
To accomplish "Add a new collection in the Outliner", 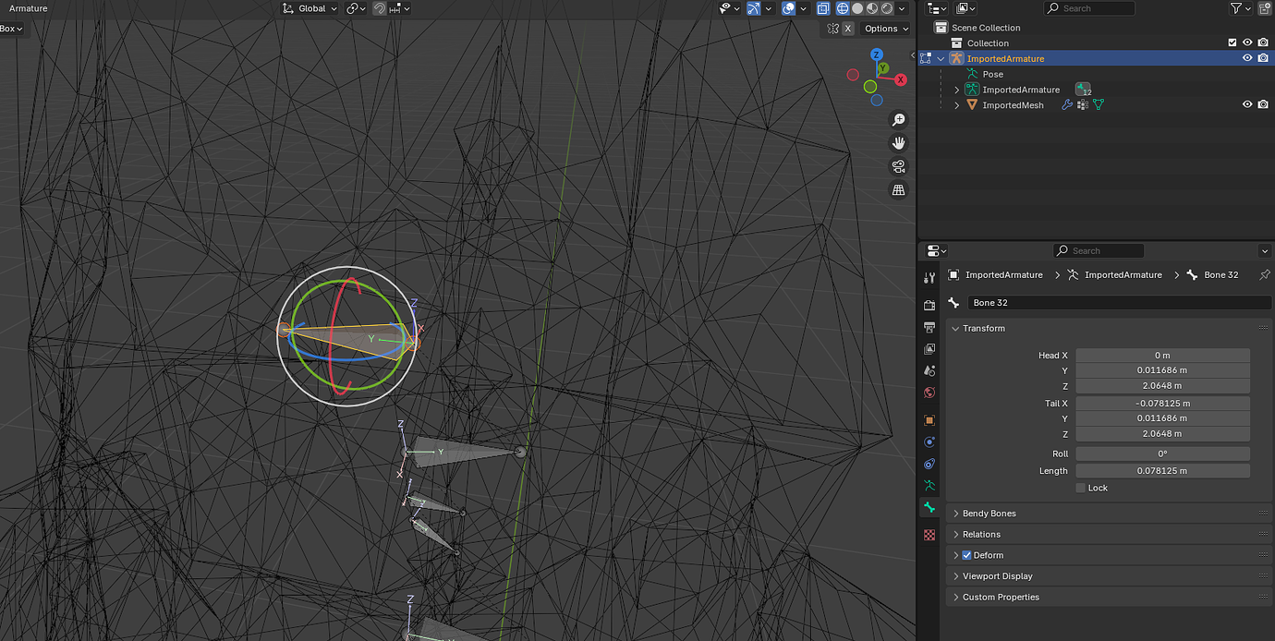I will click(1265, 8).
